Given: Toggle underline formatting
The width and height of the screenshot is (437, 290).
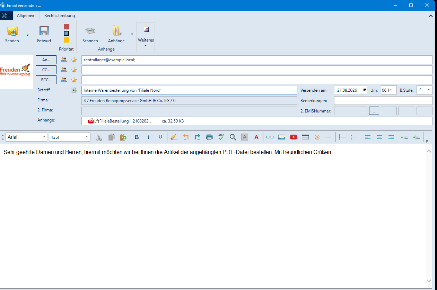Looking at the screenshot, I should pyautogui.click(x=160, y=137).
